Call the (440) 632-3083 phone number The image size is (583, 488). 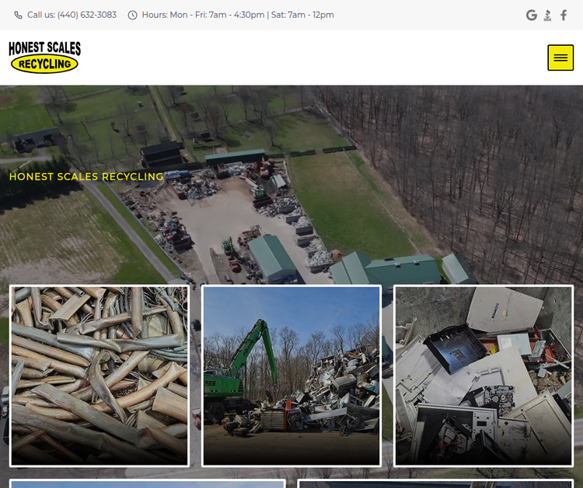87,15
